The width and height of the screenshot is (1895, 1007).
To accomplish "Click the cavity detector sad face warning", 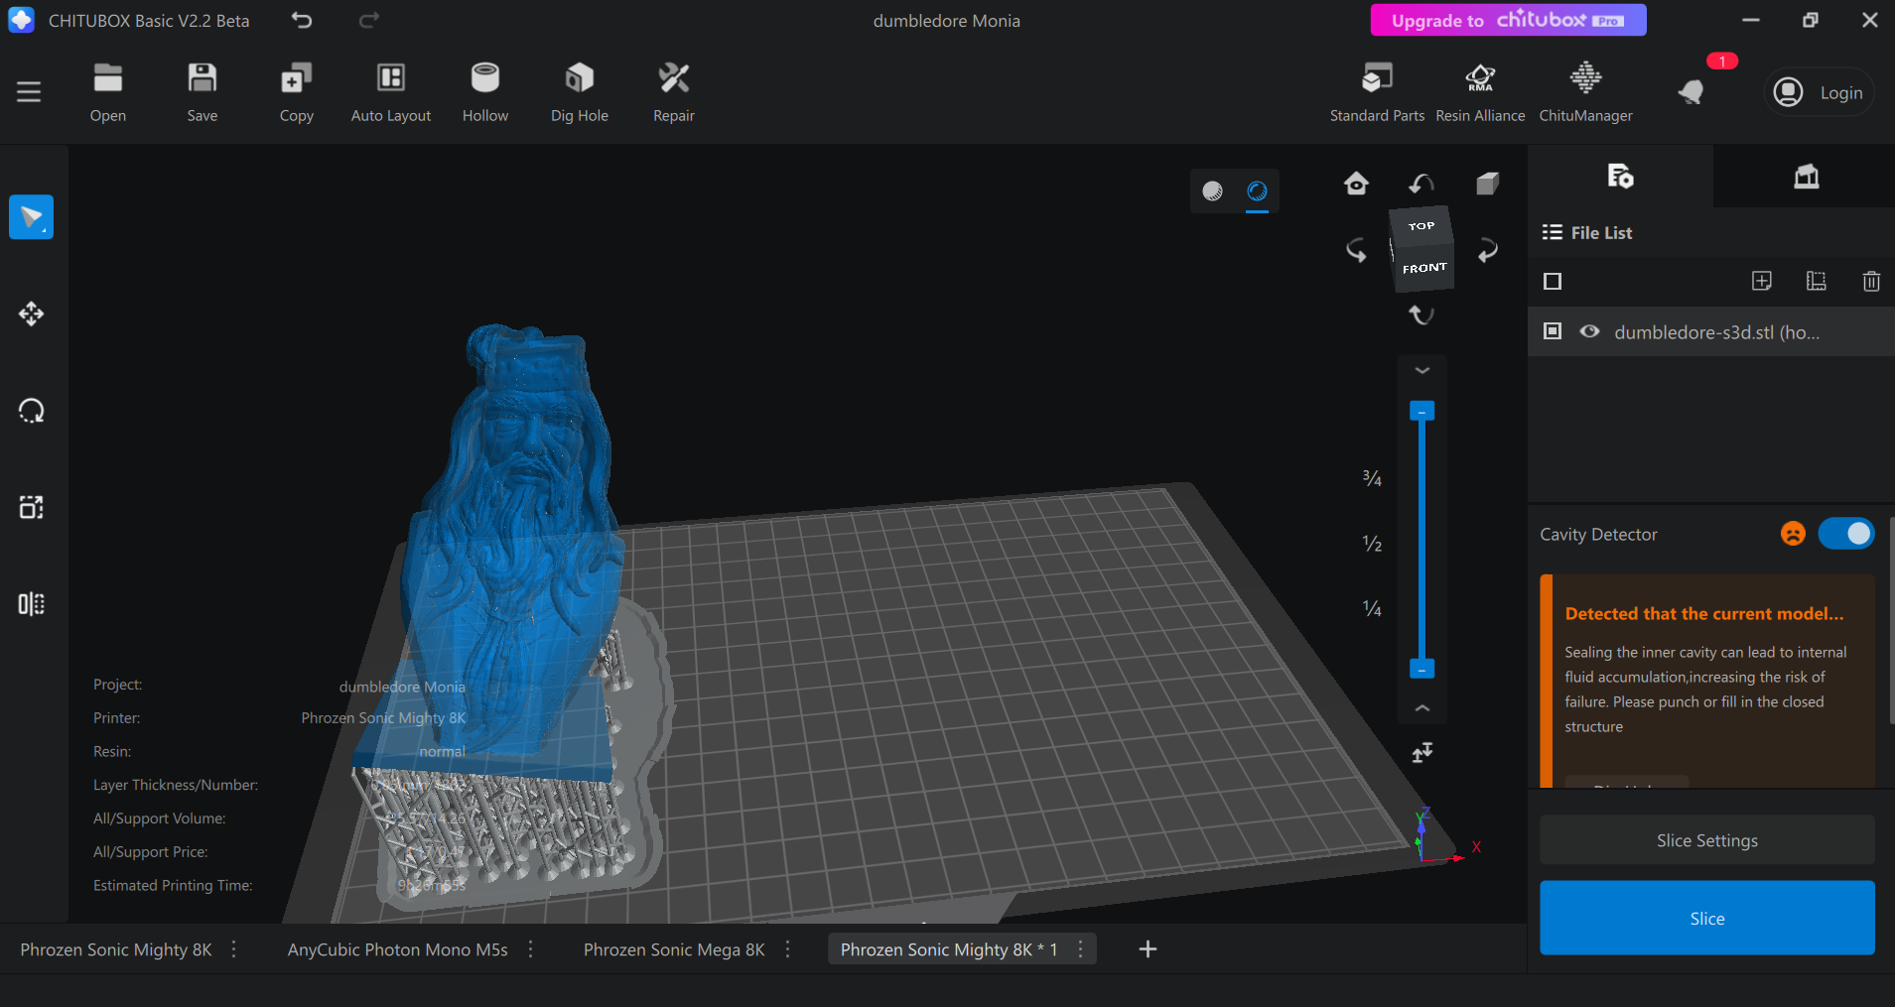I will click(x=1793, y=534).
